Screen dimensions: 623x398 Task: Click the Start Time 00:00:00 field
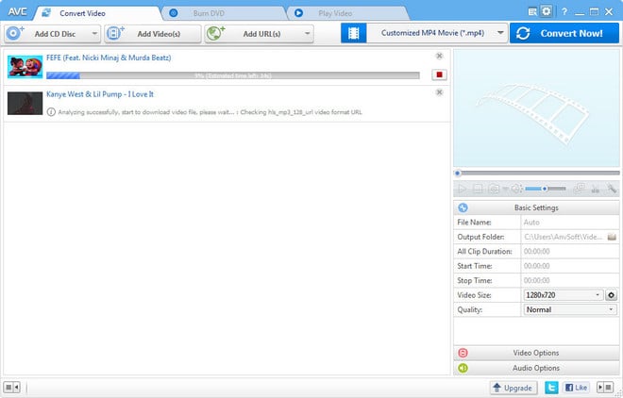pos(570,266)
